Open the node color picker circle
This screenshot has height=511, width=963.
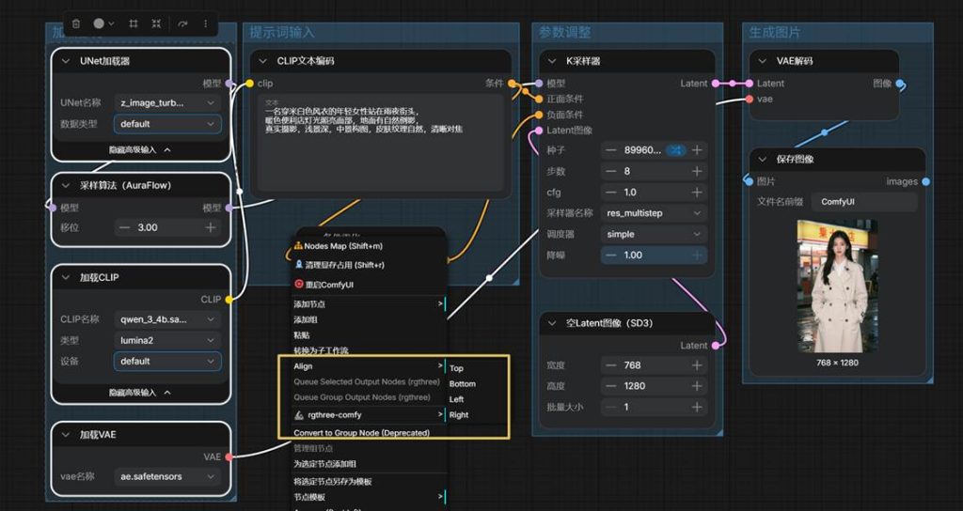[x=103, y=23]
